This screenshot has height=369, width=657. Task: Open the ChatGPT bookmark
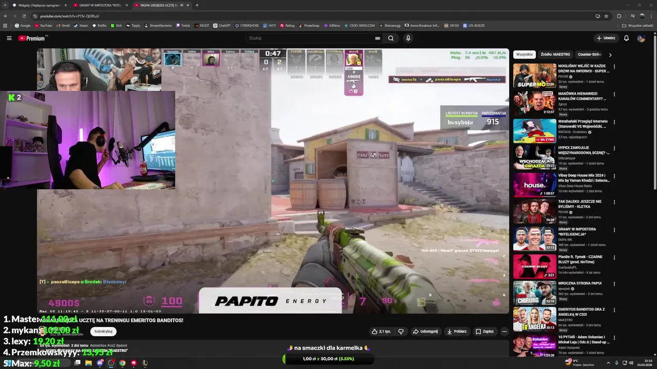[222, 25]
